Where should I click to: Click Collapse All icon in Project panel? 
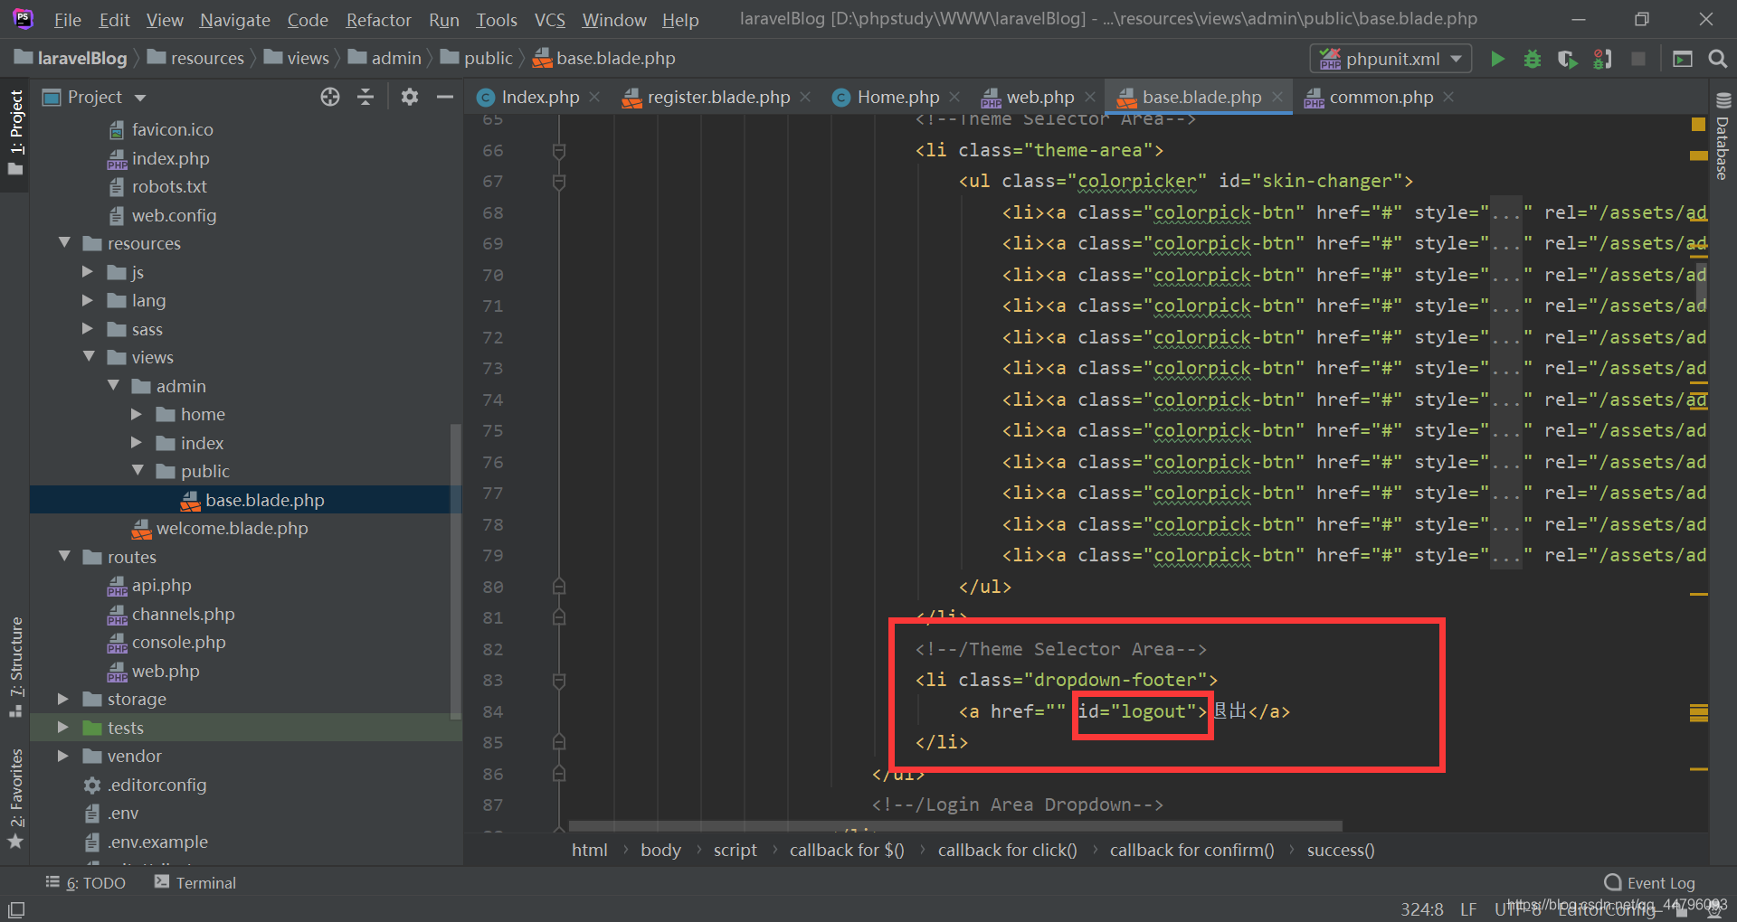pyautogui.click(x=365, y=97)
